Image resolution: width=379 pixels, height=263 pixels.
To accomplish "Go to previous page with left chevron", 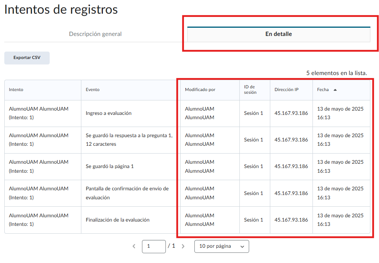I will click(x=134, y=247).
